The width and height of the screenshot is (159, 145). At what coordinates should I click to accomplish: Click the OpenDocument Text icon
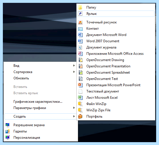(81, 79)
